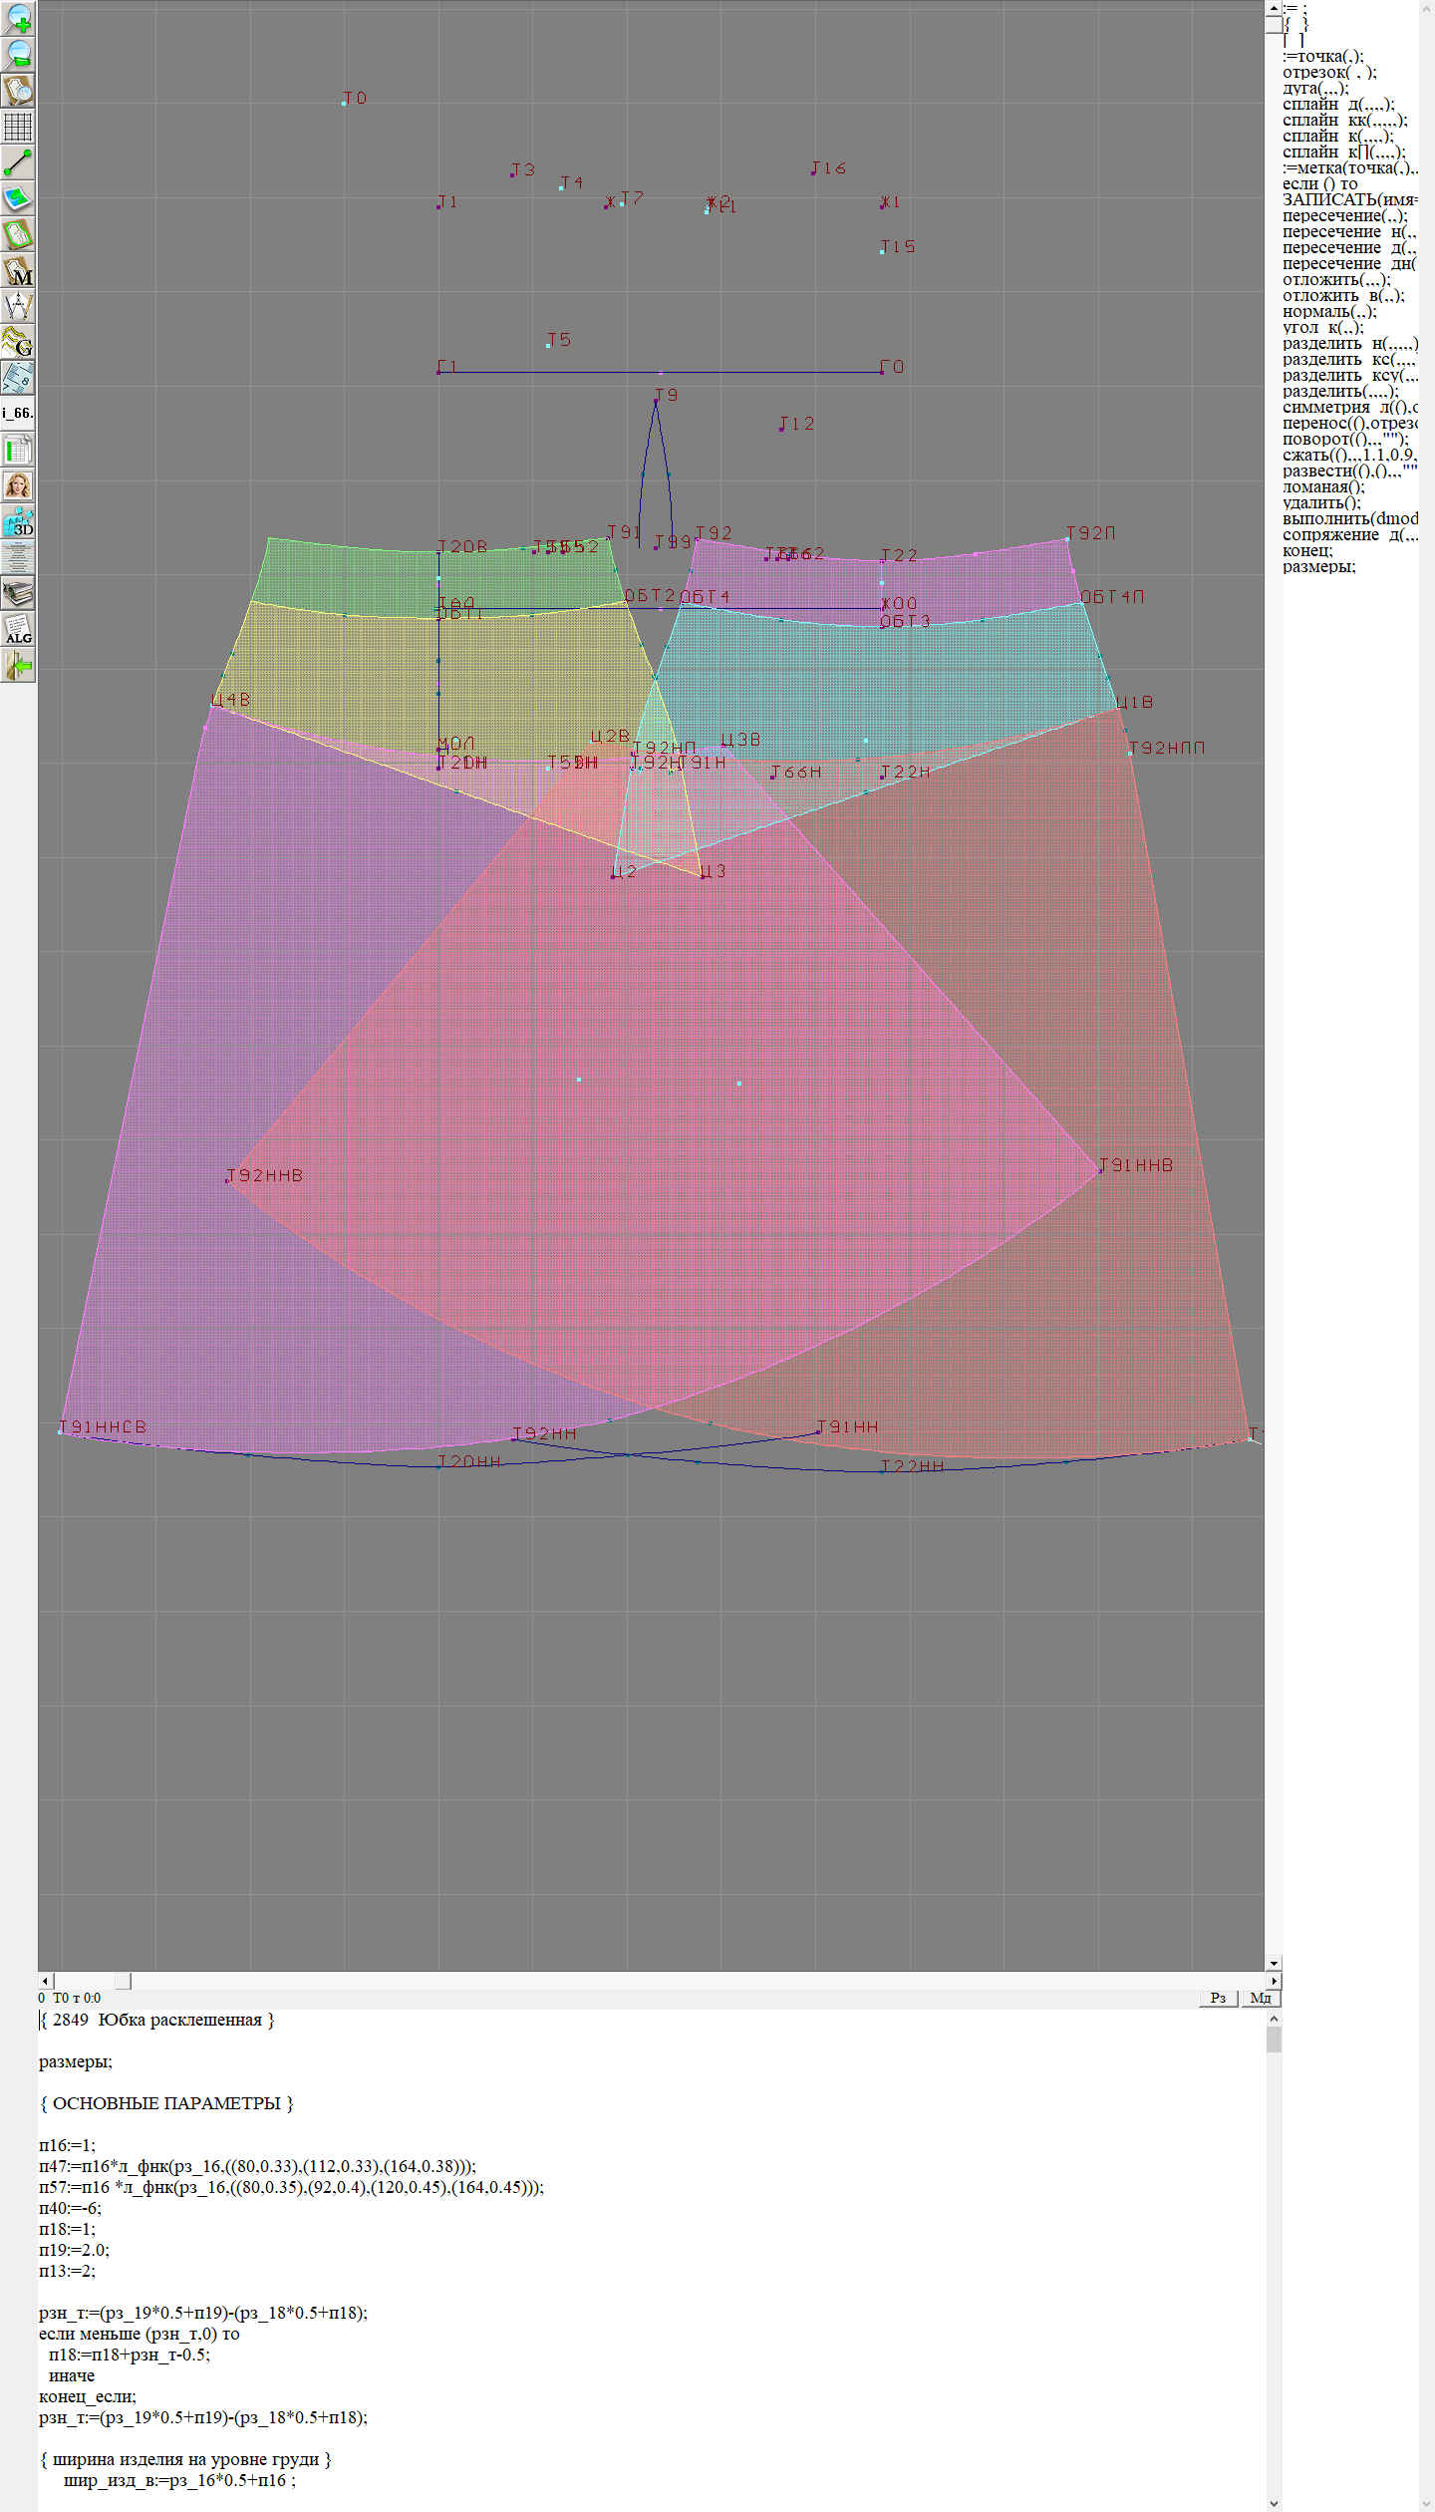
Task: Click the i_66. toolbar button
Action: click(18, 413)
